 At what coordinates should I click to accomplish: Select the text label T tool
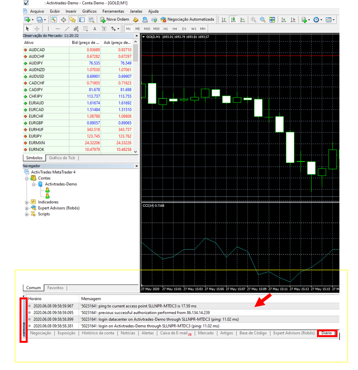pos(104,29)
